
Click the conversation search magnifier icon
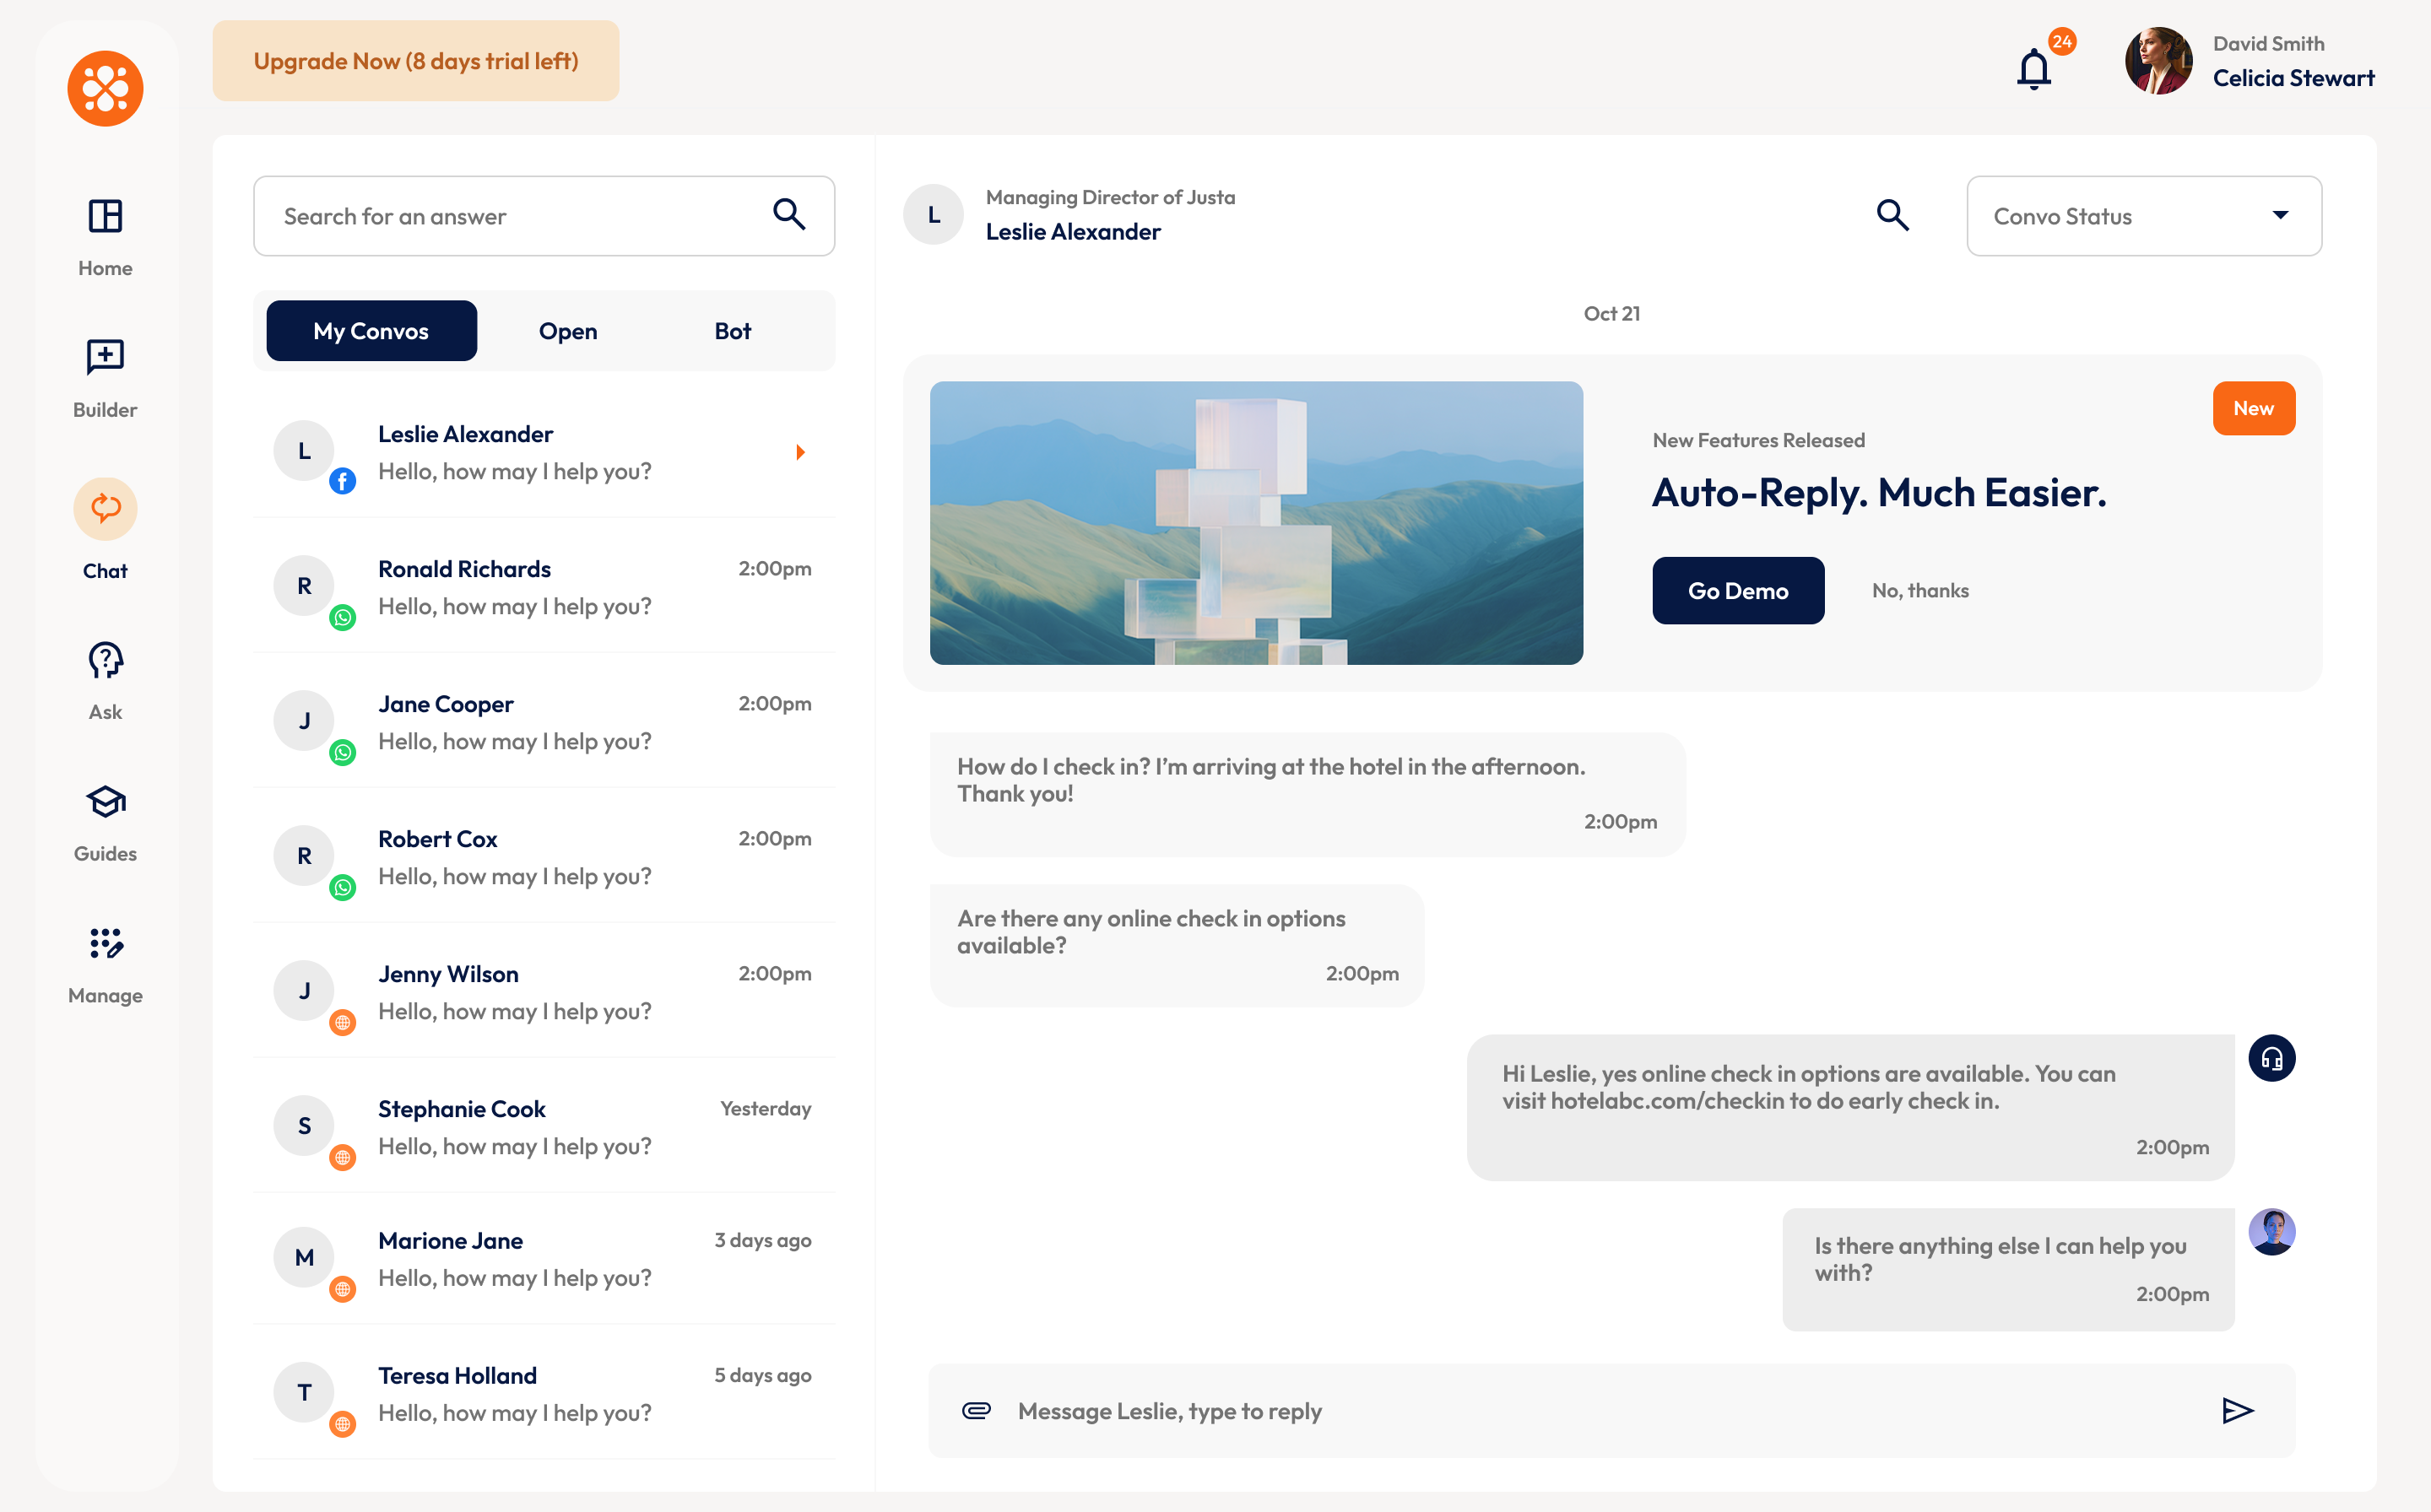(1892, 215)
